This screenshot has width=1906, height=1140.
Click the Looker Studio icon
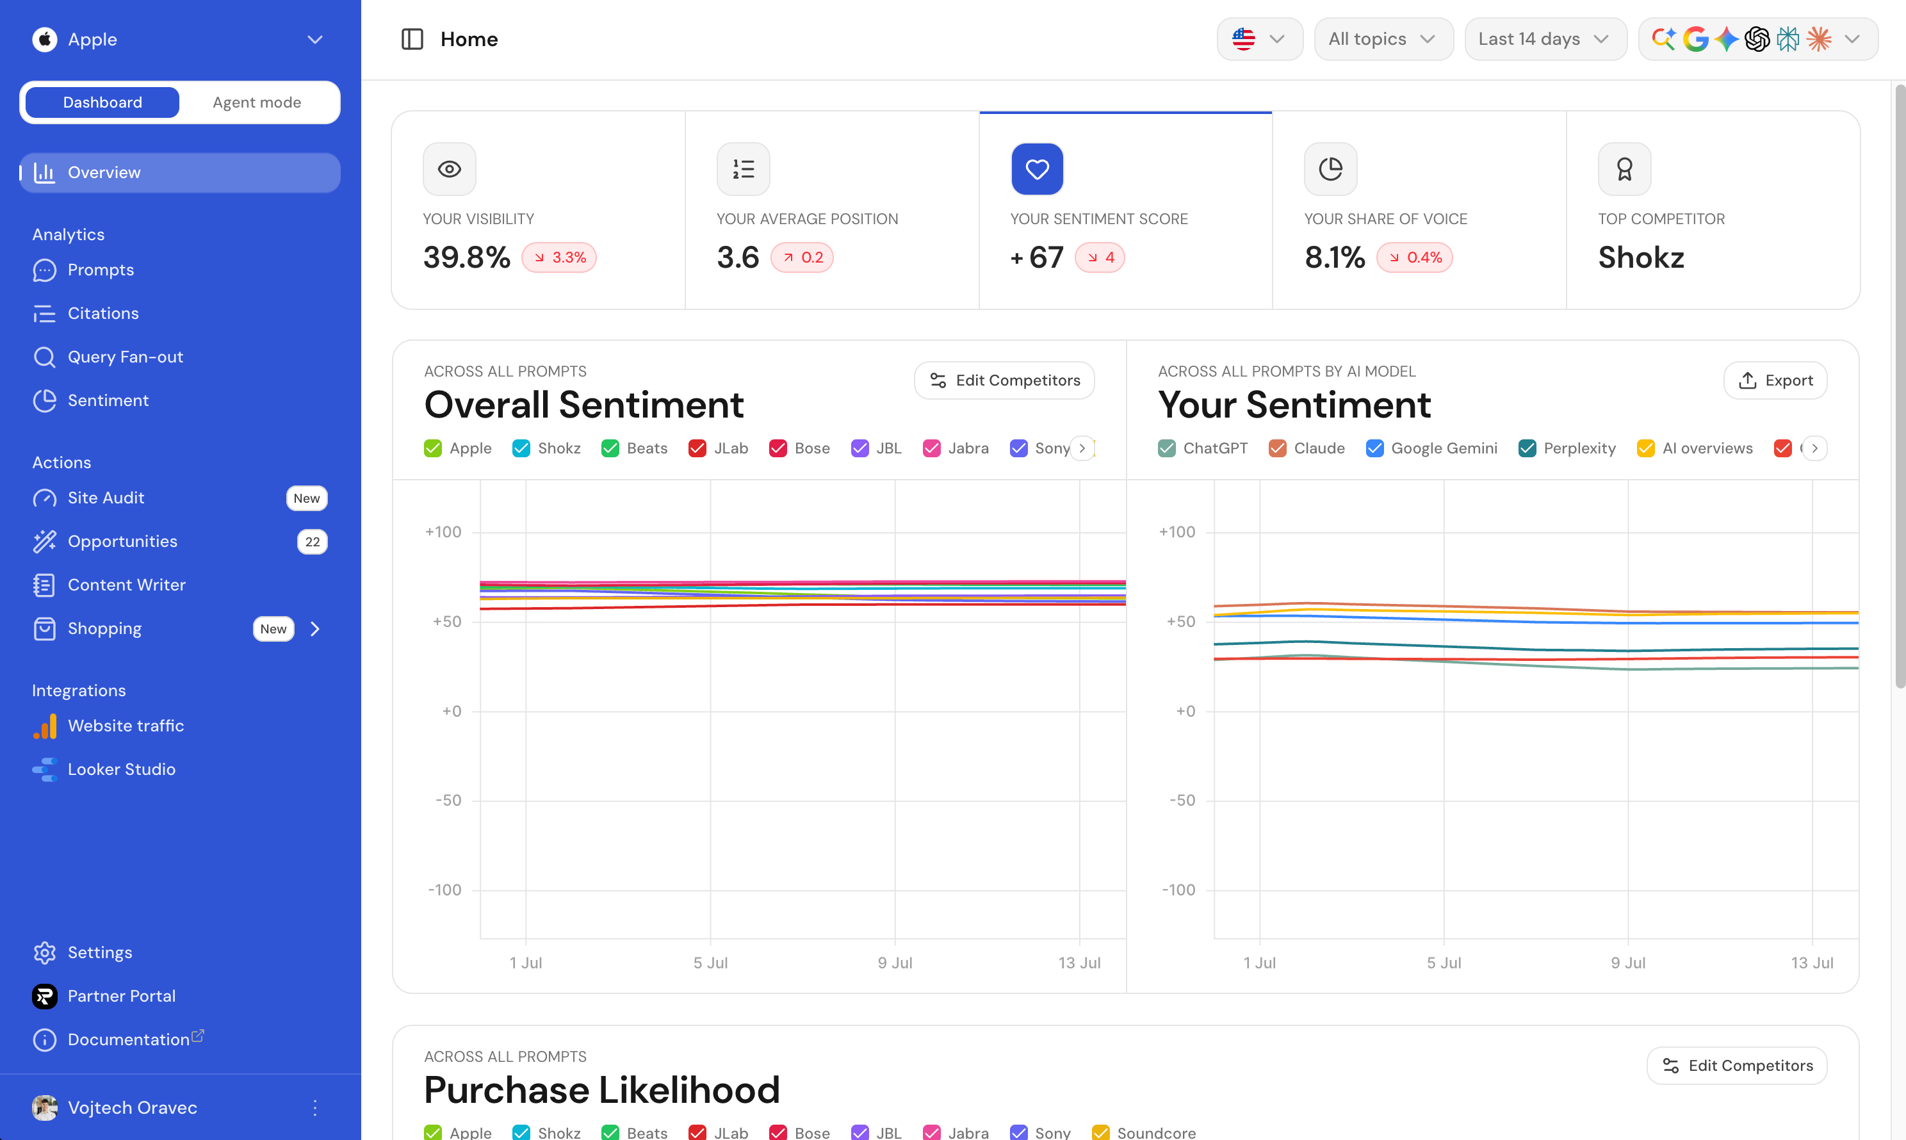tap(45, 770)
